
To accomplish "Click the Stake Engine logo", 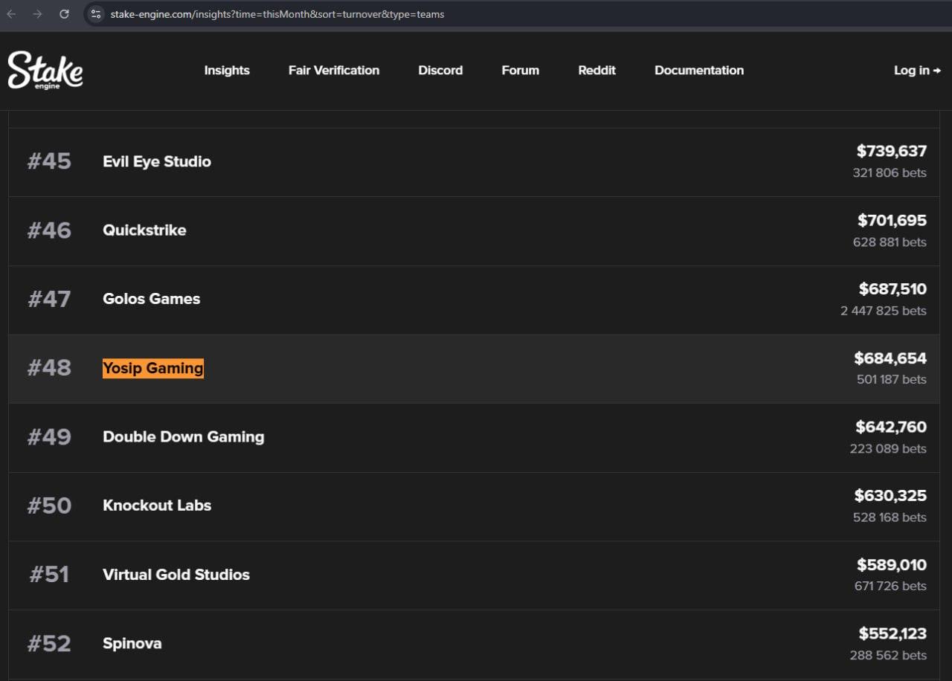I will pos(45,70).
